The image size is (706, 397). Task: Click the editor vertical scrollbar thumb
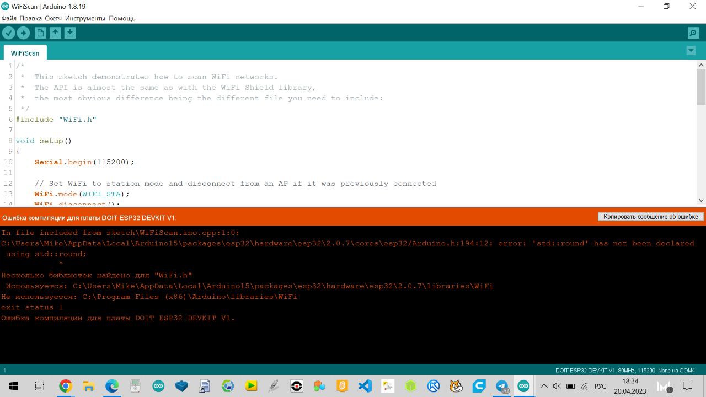(701, 87)
